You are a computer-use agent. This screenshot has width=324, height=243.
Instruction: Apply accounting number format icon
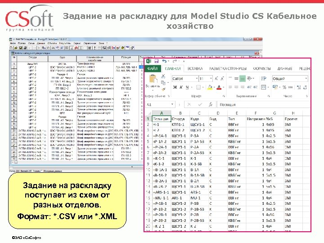pyautogui.click(x=275, y=87)
